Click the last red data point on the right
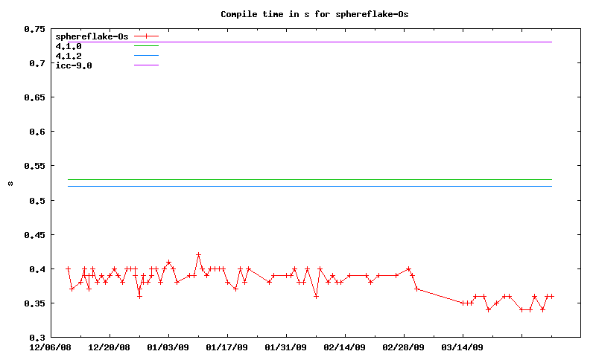 [551, 296]
